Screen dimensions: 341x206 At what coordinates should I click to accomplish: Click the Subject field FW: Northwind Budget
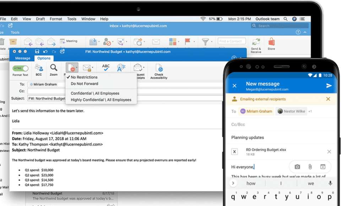pyautogui.click(x=125, y=98)
